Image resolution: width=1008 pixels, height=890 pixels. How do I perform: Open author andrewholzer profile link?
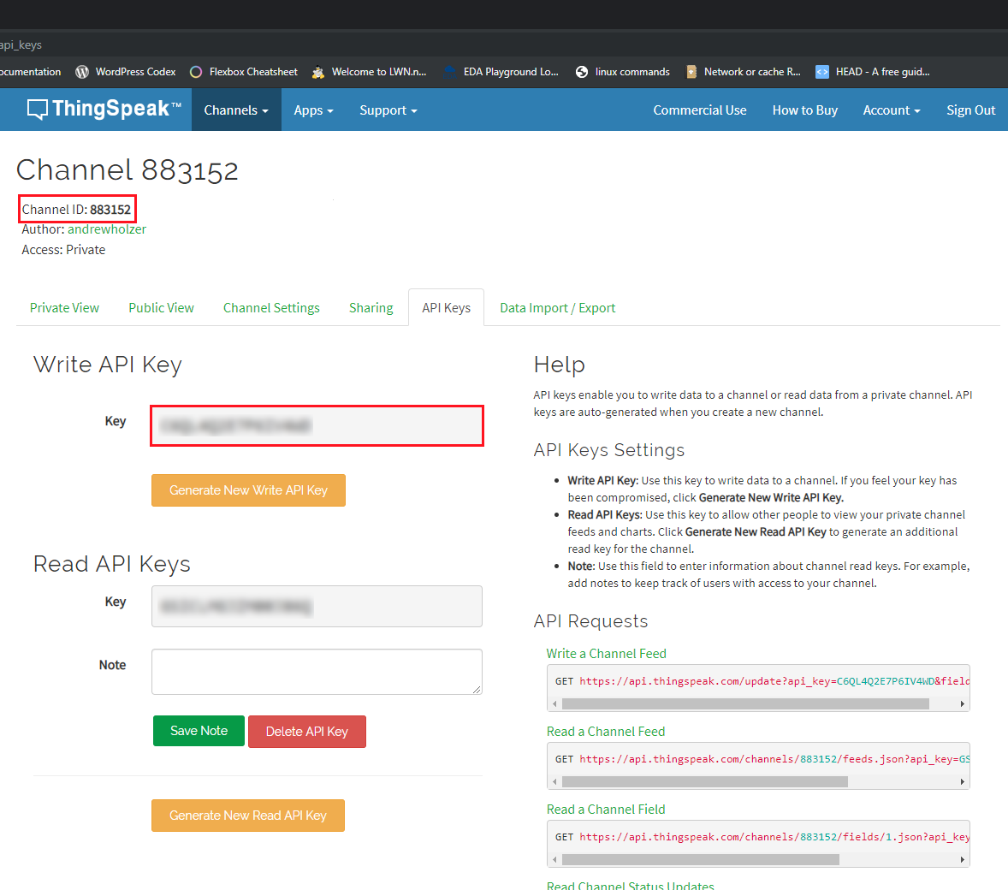point(107,229)
